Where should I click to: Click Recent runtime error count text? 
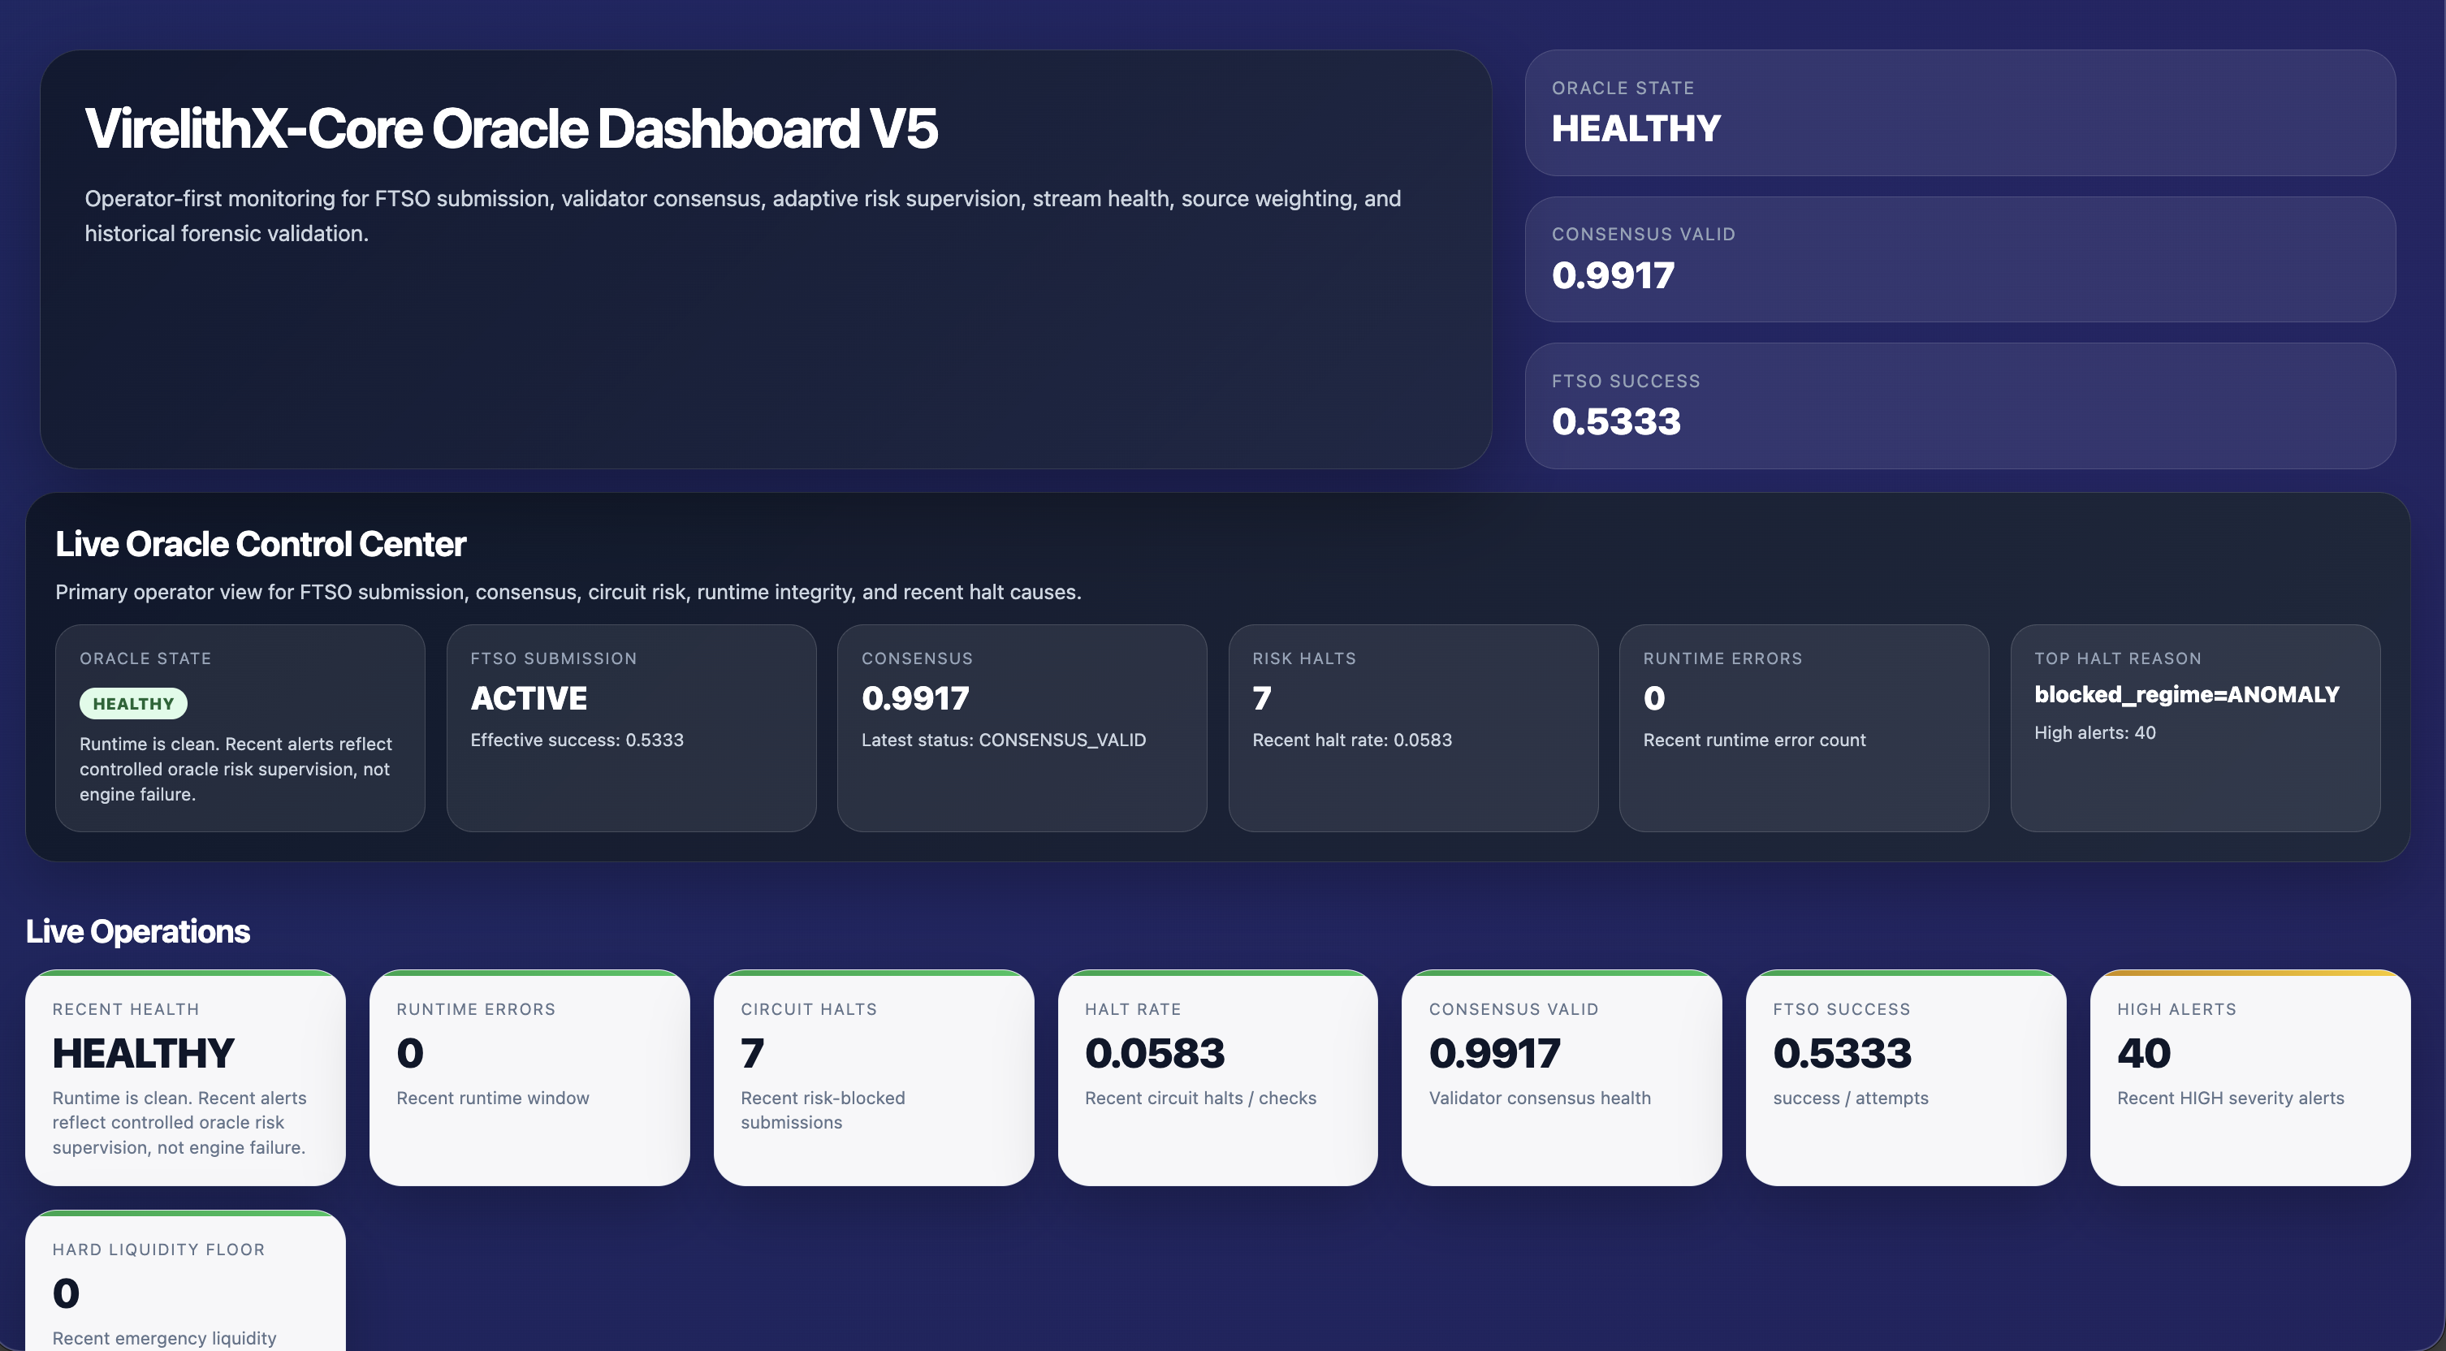(1755, 740)
